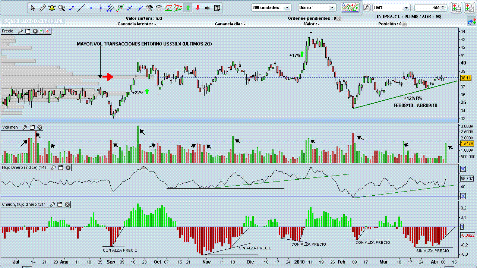
Task: Open the alarm bell alert tool
Action: point(52,7)
